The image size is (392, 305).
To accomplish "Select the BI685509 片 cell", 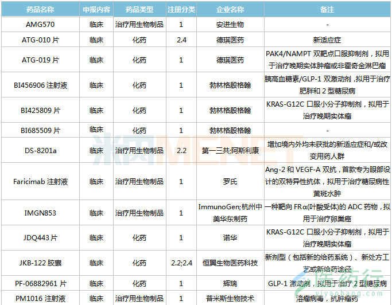I will coord(40,130).
